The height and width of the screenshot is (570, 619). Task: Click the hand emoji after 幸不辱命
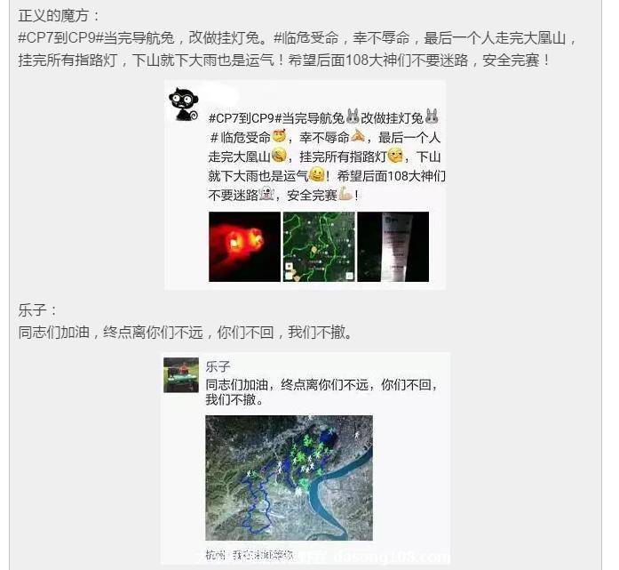coord(358,136)
